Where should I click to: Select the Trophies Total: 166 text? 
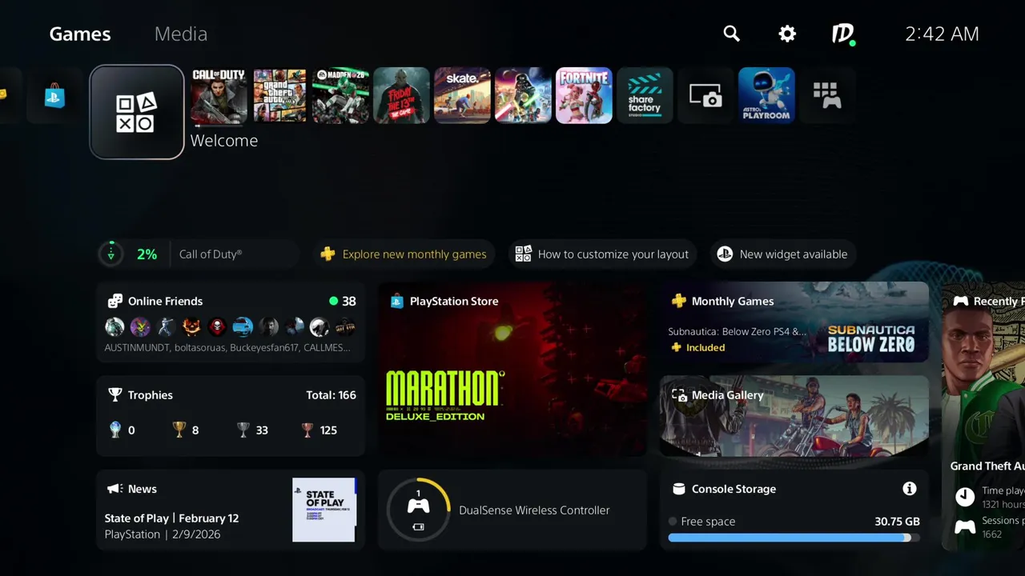(x=331, y=394)
